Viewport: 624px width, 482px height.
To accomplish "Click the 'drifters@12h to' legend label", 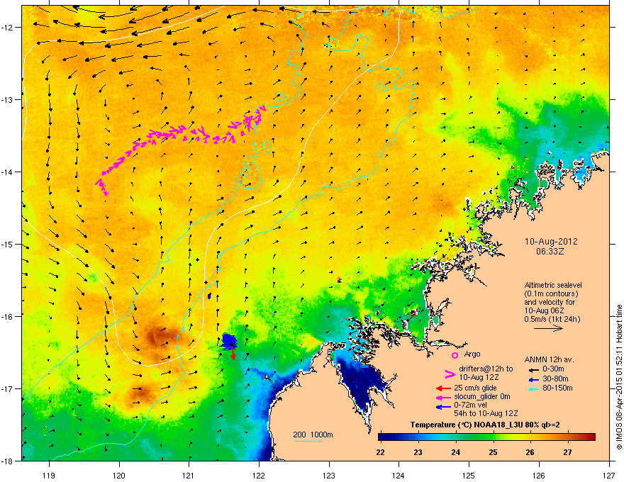I will [486, 369].
